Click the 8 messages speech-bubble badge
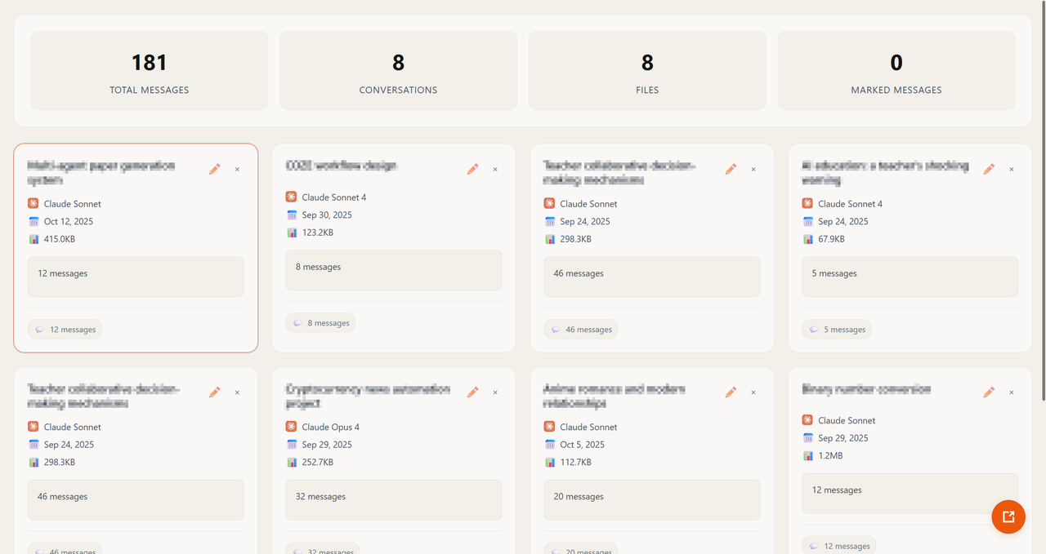 (x=320, y=323)
